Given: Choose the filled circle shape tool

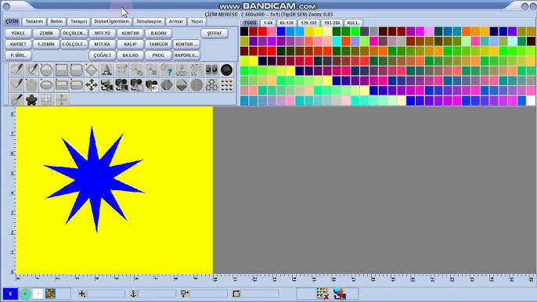Looking at the screenshot, I should pos(47,70).
